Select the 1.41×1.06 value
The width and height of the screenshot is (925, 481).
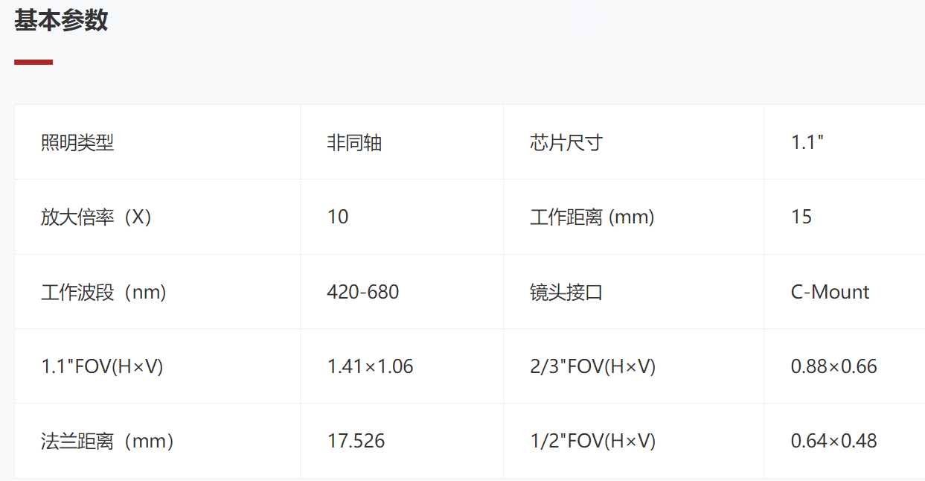370,366
